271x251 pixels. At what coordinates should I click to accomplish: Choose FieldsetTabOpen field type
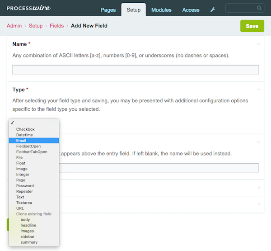[34, 152]
